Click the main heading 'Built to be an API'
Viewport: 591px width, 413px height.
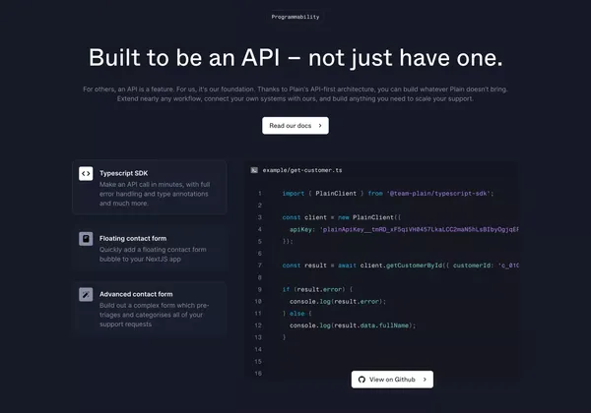point(295,58)
